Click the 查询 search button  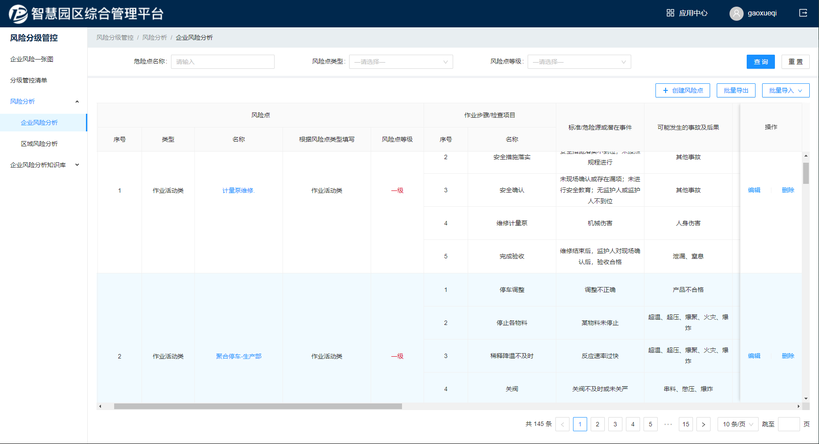[760, 62]
